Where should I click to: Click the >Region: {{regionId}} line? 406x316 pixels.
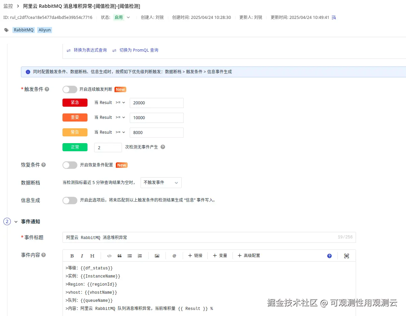tap(92, 284)
